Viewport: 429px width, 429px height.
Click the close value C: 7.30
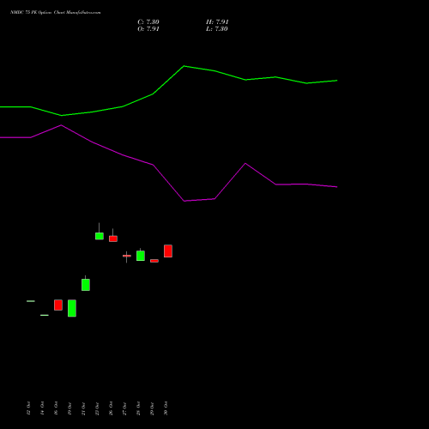click(x=148, y=22)
